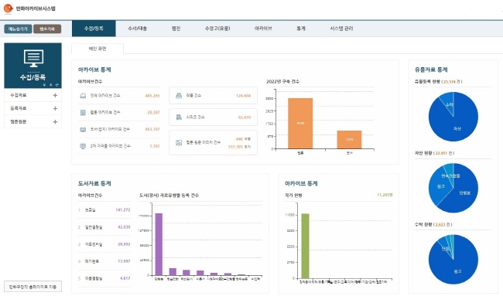Image resolution: width=503 pixels, height=296 pixels.
Task: Click the 웹툰 아카이브 건수 icon
Action: pyautogui.click(x=83, y=112)
